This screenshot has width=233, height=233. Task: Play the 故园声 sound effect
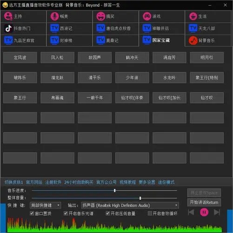pyautogui.click(x=95, y=57)
